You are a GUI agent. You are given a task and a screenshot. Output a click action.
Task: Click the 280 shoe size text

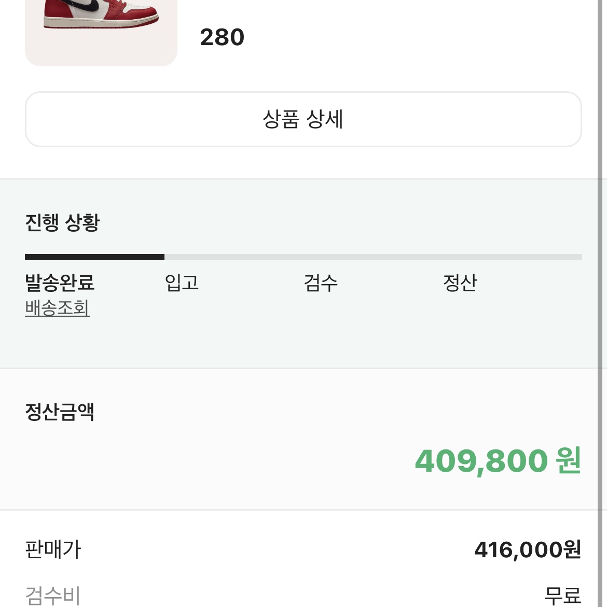222,37
